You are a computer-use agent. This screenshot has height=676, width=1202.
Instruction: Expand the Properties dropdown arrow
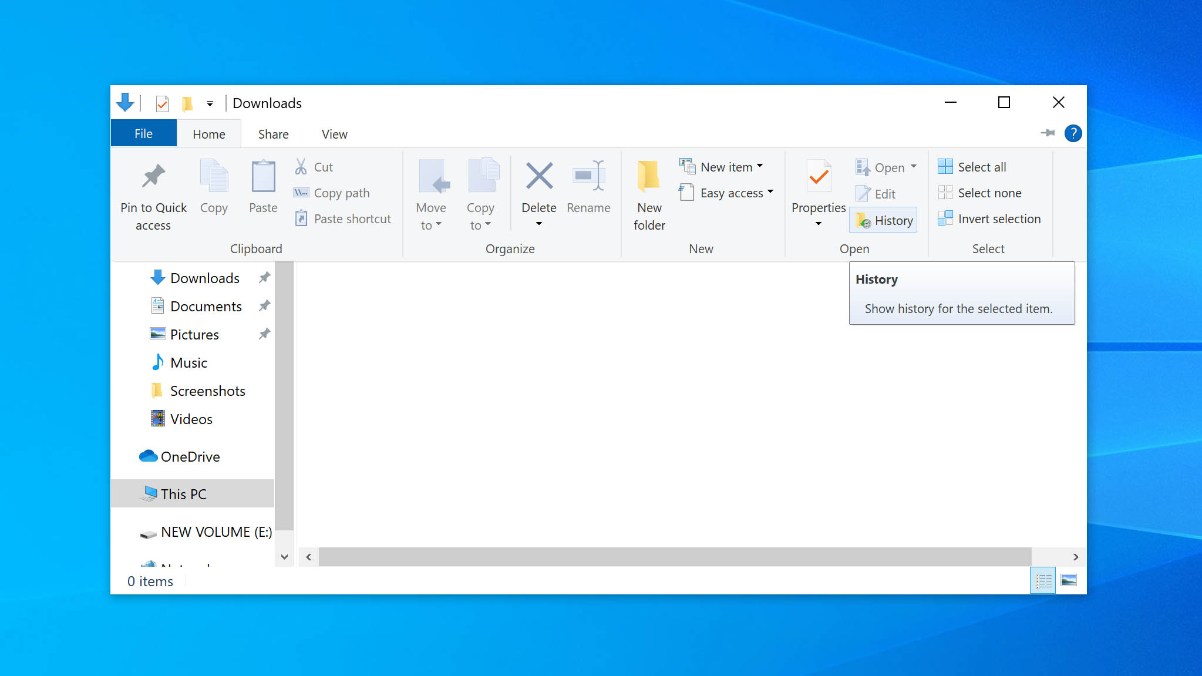(x=819, y=224)
